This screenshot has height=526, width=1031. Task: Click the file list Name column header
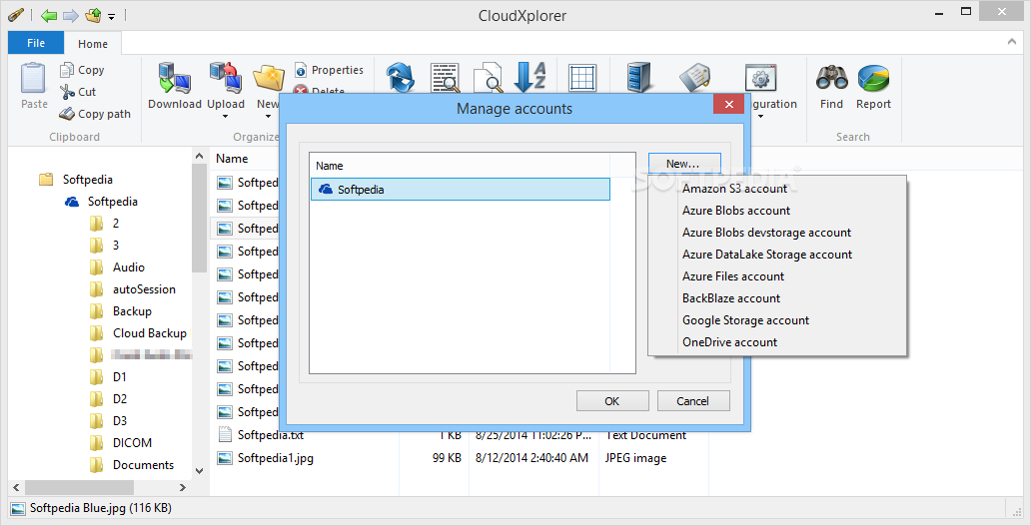coord(232,159)
